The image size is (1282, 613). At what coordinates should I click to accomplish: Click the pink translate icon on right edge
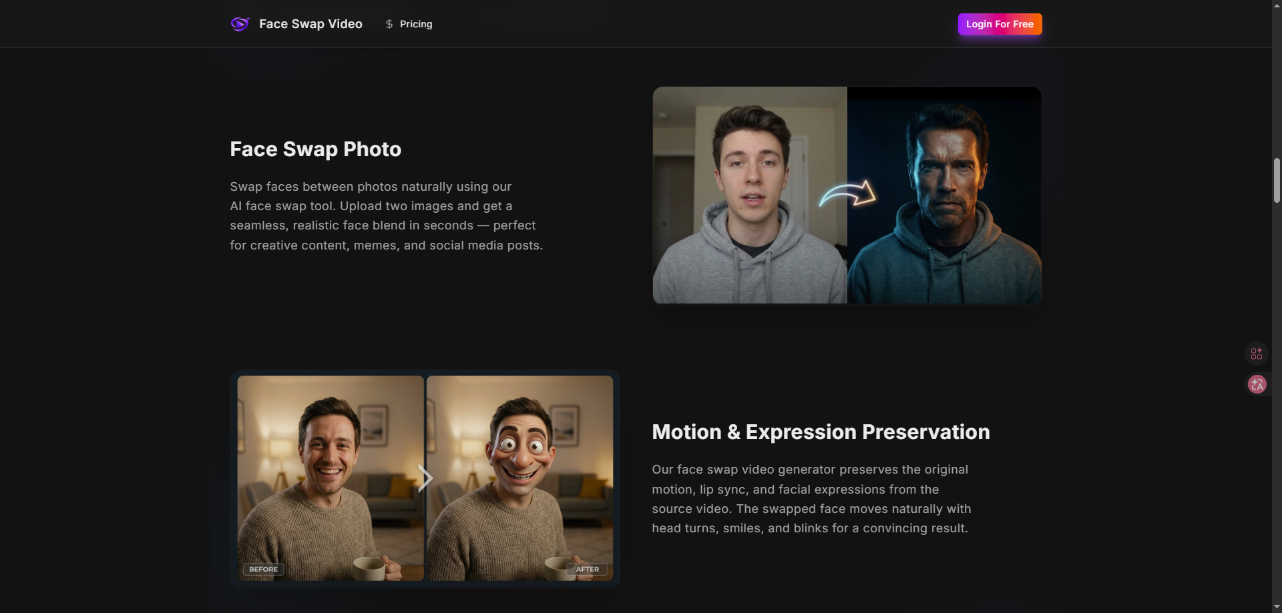1257,384
